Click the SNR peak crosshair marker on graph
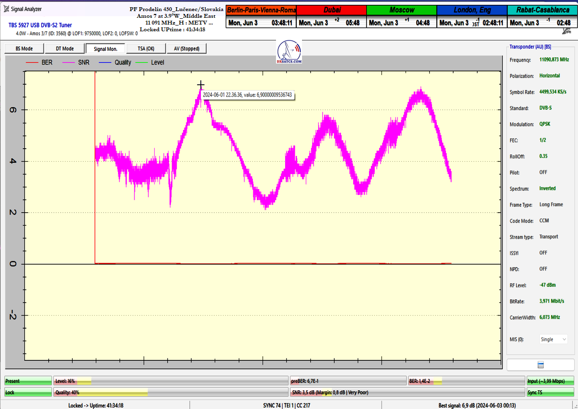The width and height of the screenshot is (578, 409). tap(201, 85)
